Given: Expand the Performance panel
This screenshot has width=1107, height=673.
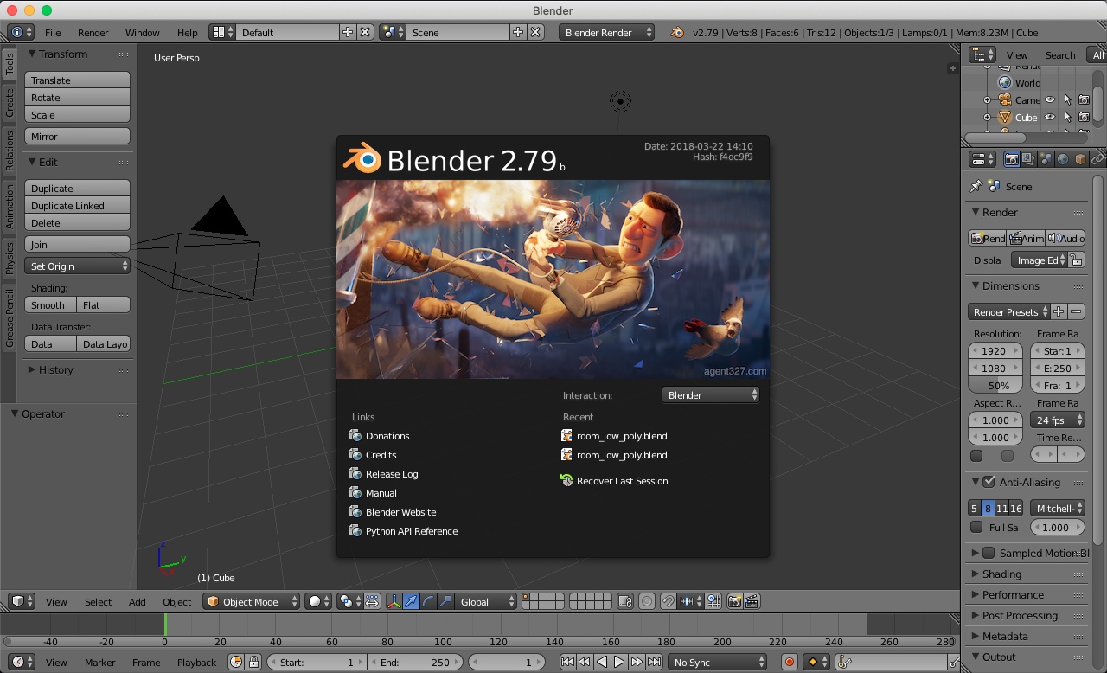Looking at the screenshot, I should (1013, 594).
